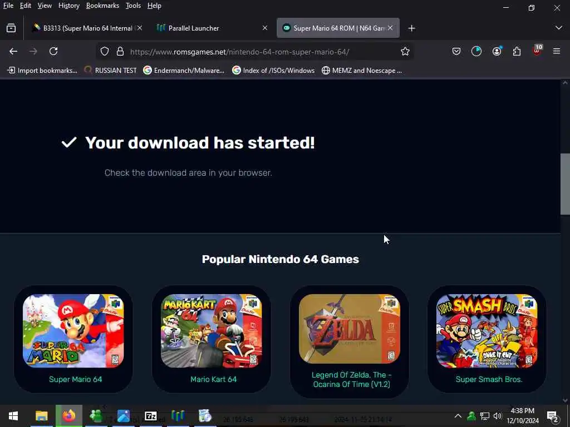Open a new tab with plus button
The width and height of the screenshot is (570, 427).
[x=411, y=28]
